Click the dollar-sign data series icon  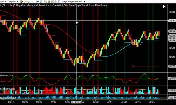(56, 1)
